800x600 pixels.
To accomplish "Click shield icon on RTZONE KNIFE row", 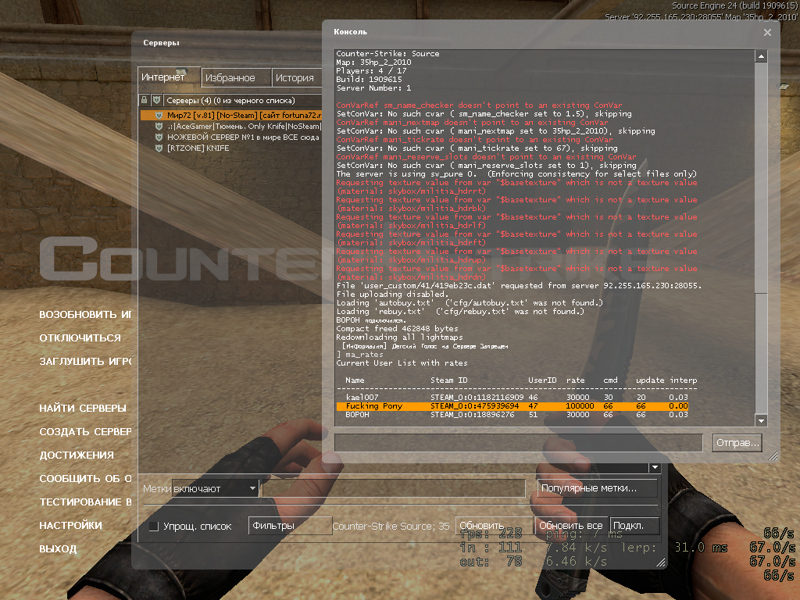I will pos(159,148).
